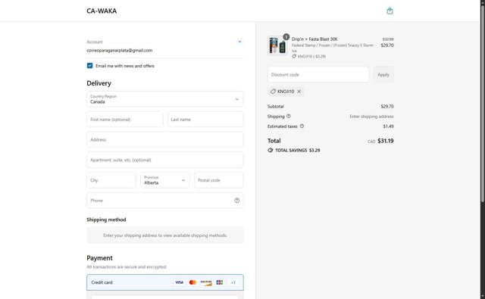The height and width of the screenshot is (299, 485).
Task: Click the Drip'n Fasta Blast product thumbnail
Action: coord(277,45)
